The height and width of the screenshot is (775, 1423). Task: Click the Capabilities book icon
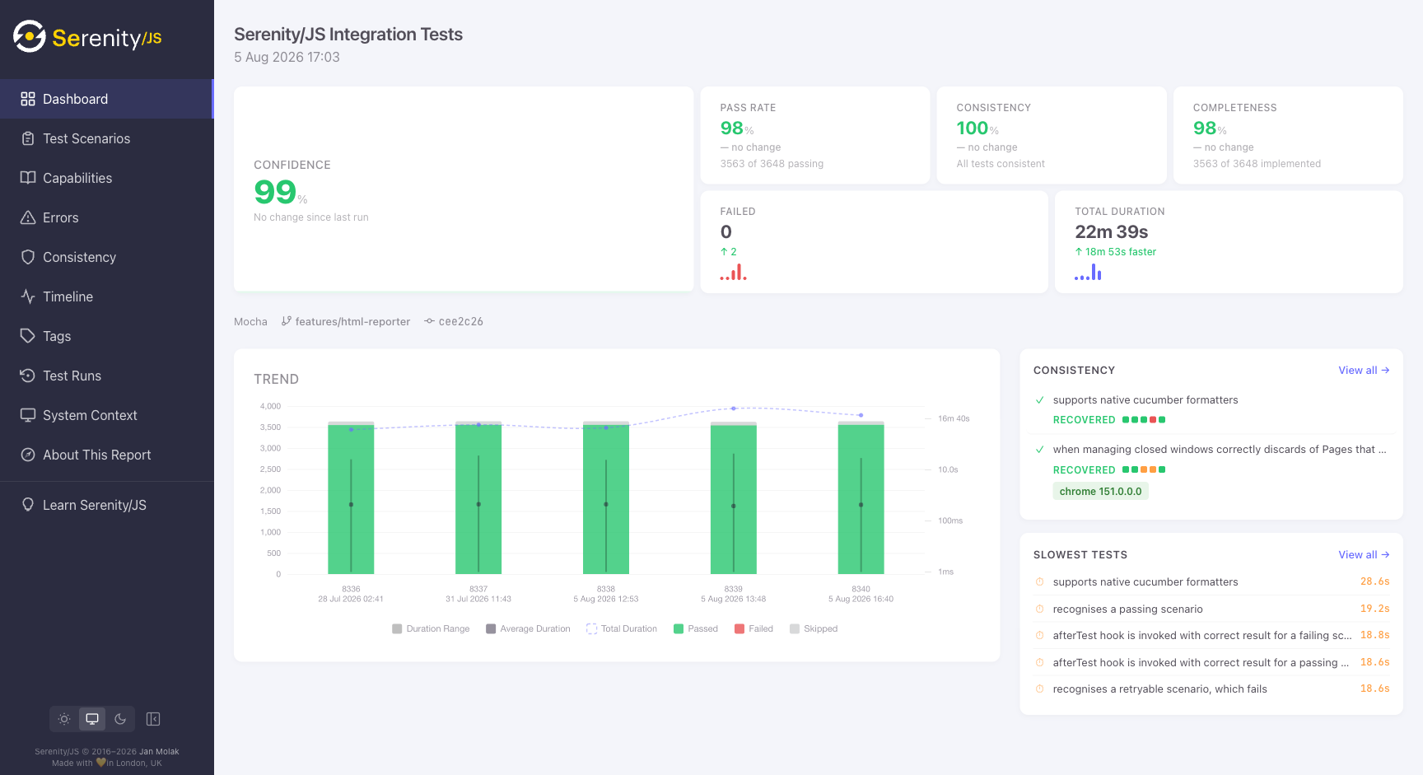tap(28, 178)
